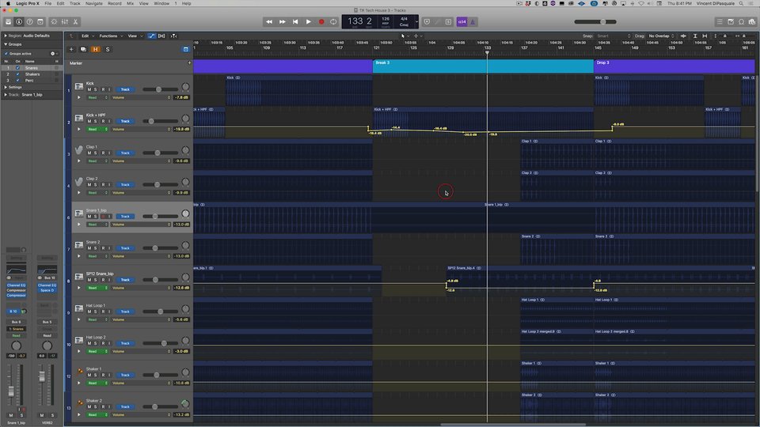Click the global Solo S button
The width and height of the screenshot is (760, 427).
pos(108,49)
